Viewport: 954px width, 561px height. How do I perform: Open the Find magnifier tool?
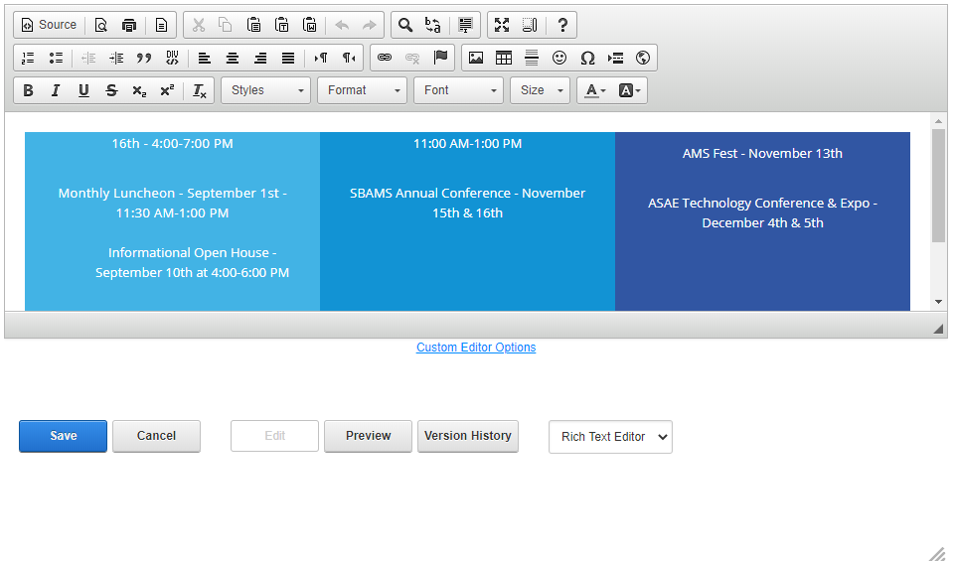pos(405,25)
